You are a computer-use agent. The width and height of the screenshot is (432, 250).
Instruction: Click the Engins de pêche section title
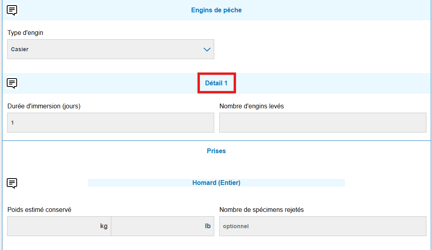(216, 10)
